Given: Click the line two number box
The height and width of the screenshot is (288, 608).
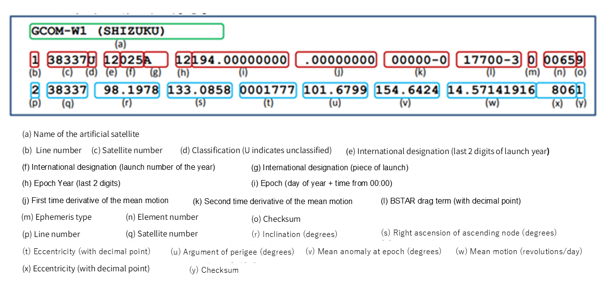Looking at the screenshot, I should (x=35, y=91).
